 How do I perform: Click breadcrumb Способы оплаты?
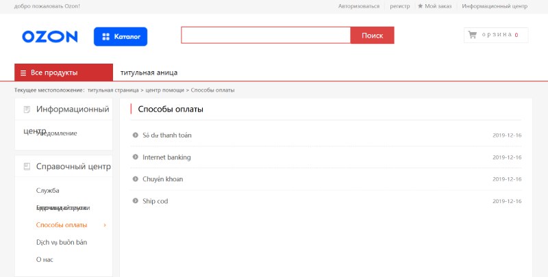[212, 90]
